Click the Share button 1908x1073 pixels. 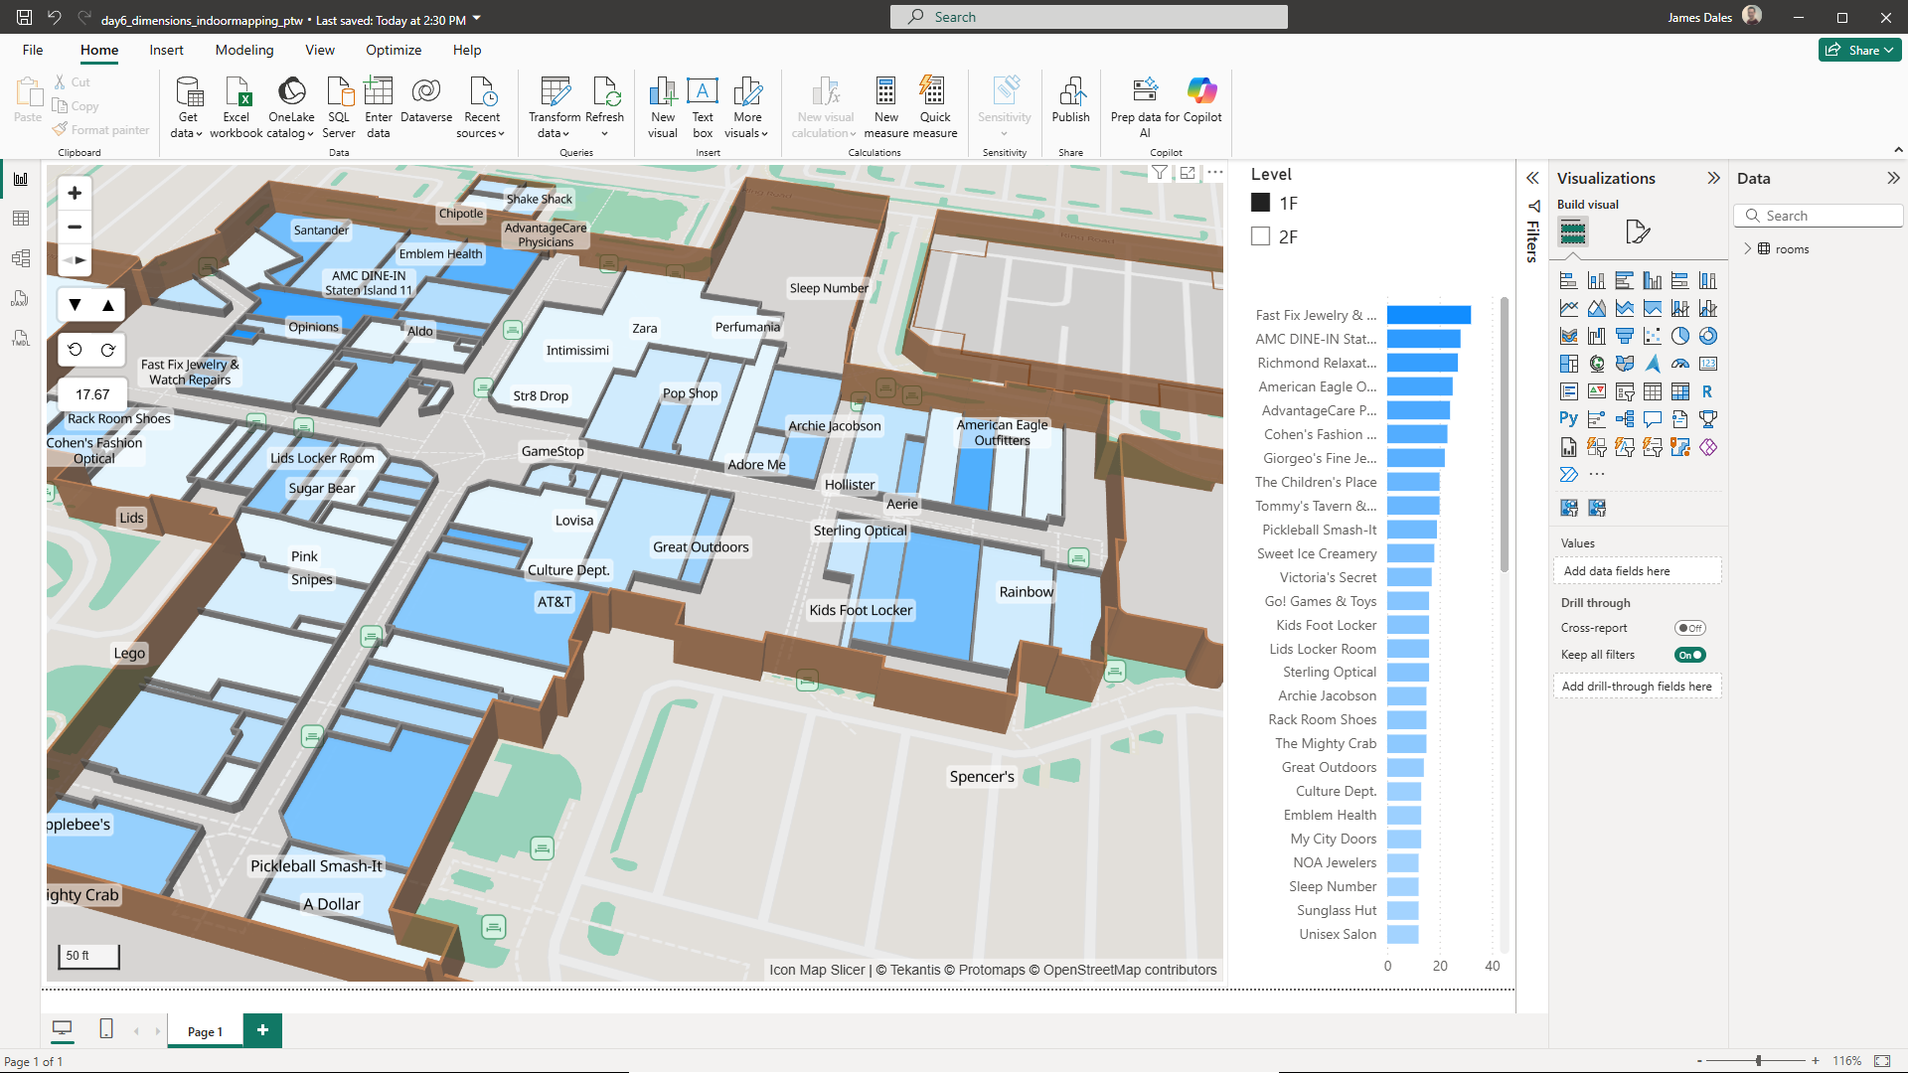tap(1858, 50)
